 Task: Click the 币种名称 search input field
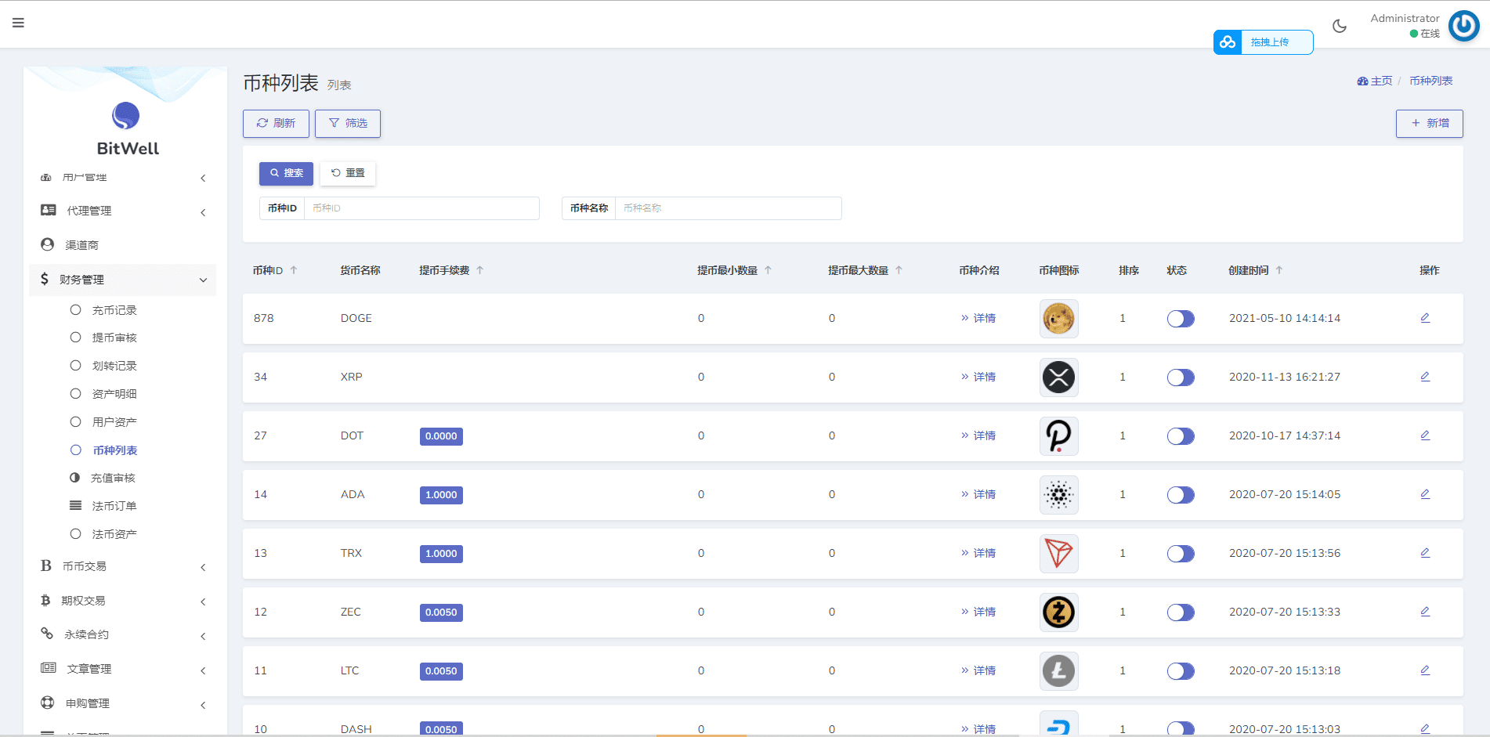pyautogui.click(x=727, y=208)
